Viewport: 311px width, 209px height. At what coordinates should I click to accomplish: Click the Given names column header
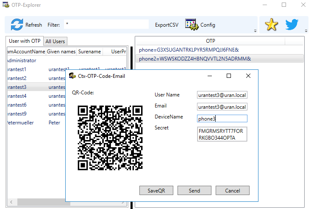click(61, 52)
